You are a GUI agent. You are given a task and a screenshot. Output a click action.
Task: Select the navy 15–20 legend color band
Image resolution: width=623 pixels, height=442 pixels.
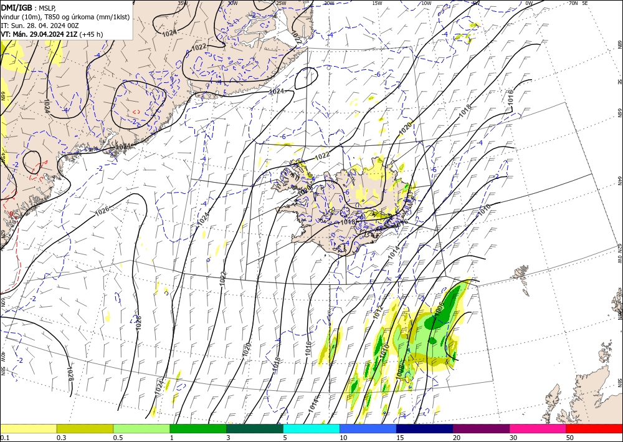tap(425, 428)
